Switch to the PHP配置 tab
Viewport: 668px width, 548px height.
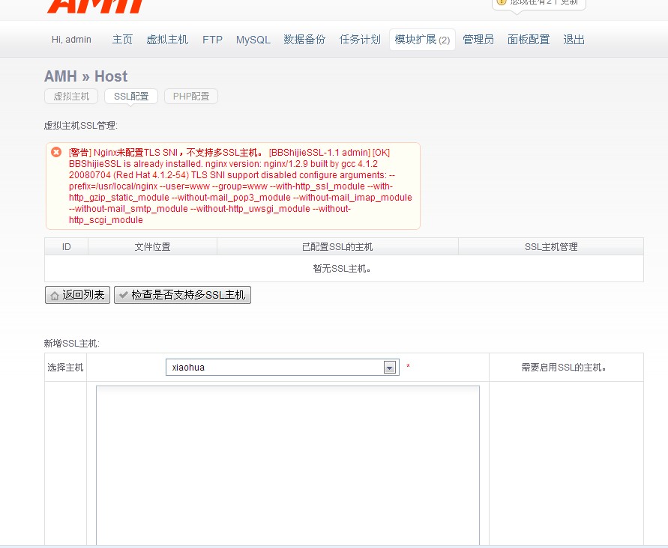click(191, 97)
